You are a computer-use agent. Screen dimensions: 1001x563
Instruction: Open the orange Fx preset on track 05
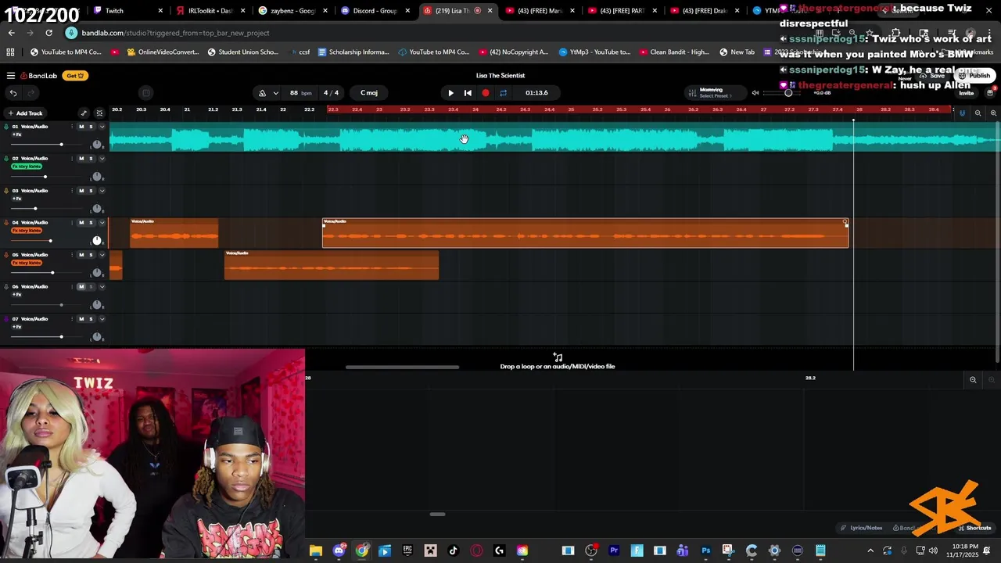[27, 263]
